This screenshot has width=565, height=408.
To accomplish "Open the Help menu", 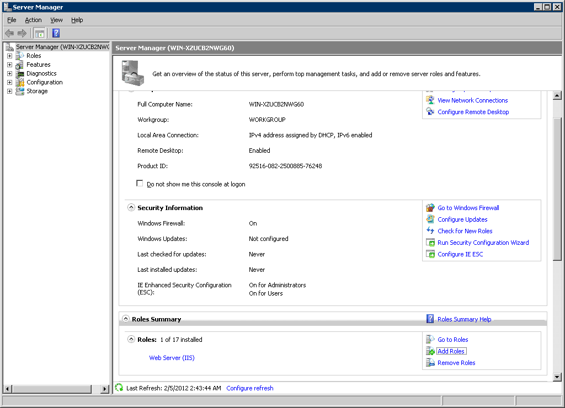I will tap(77, 20).
